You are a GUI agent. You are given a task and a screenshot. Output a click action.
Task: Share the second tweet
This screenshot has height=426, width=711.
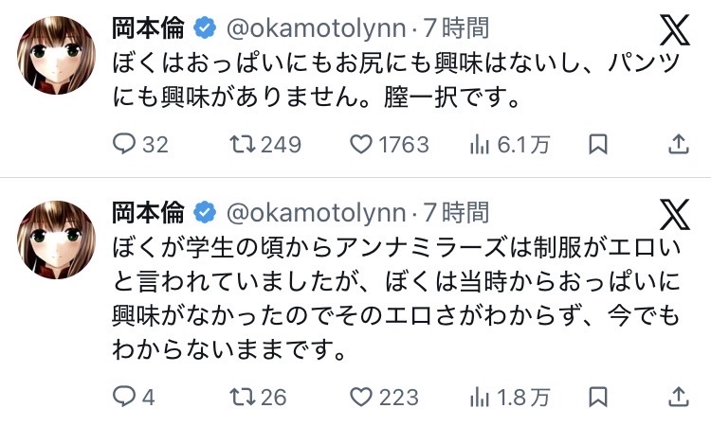pyautogui.click(x=679, y=396)
